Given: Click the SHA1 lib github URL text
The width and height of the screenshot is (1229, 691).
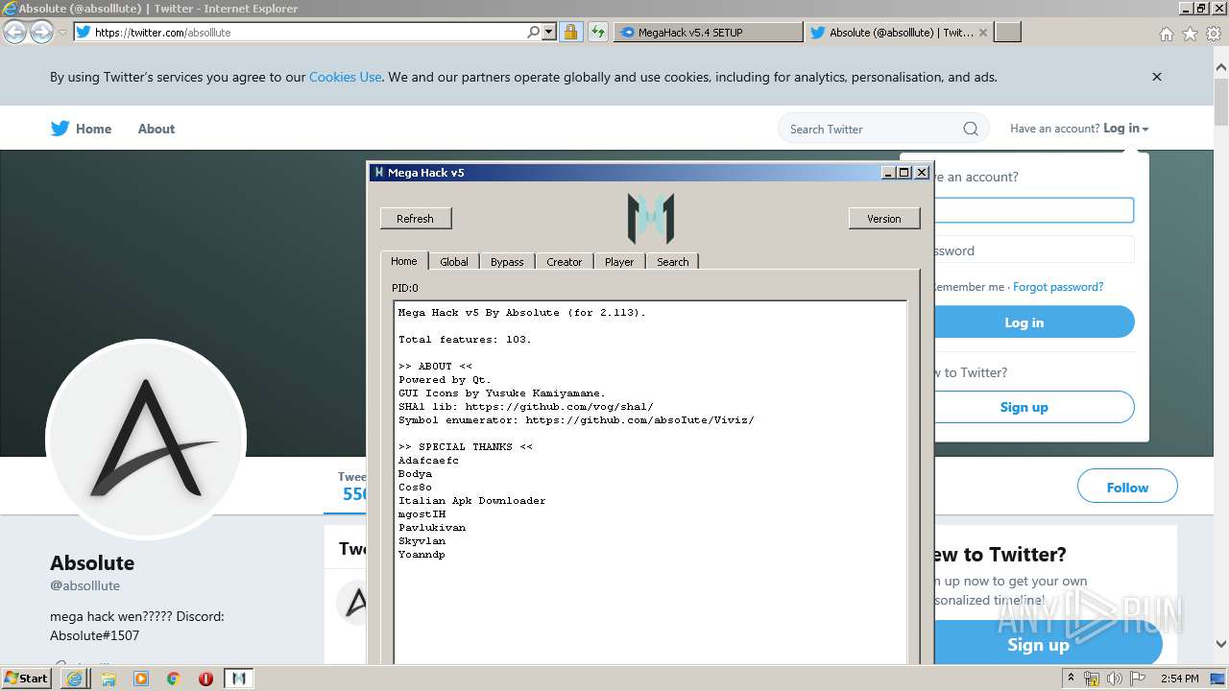Looking at the screenshot, I should point(560,407).
